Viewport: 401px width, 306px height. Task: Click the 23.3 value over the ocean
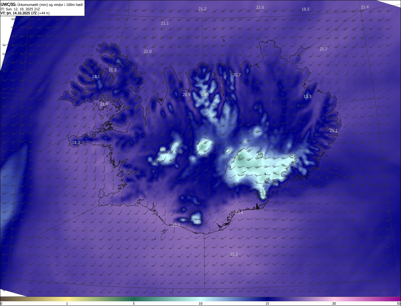pyautogui.click(x=234, y=254)
